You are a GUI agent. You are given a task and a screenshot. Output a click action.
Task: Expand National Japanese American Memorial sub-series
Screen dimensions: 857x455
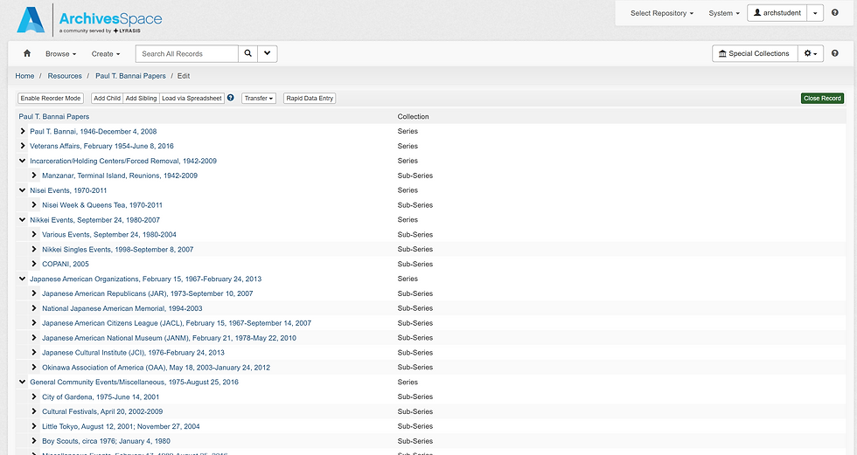(34, 307)
